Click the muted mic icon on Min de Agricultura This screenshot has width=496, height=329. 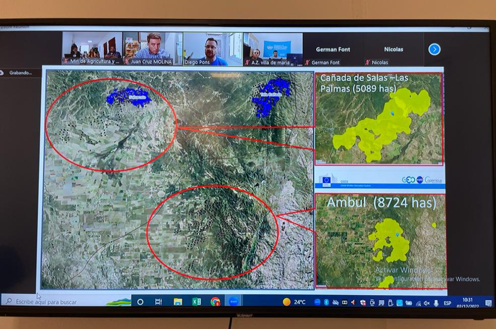(x=66, y=61)
